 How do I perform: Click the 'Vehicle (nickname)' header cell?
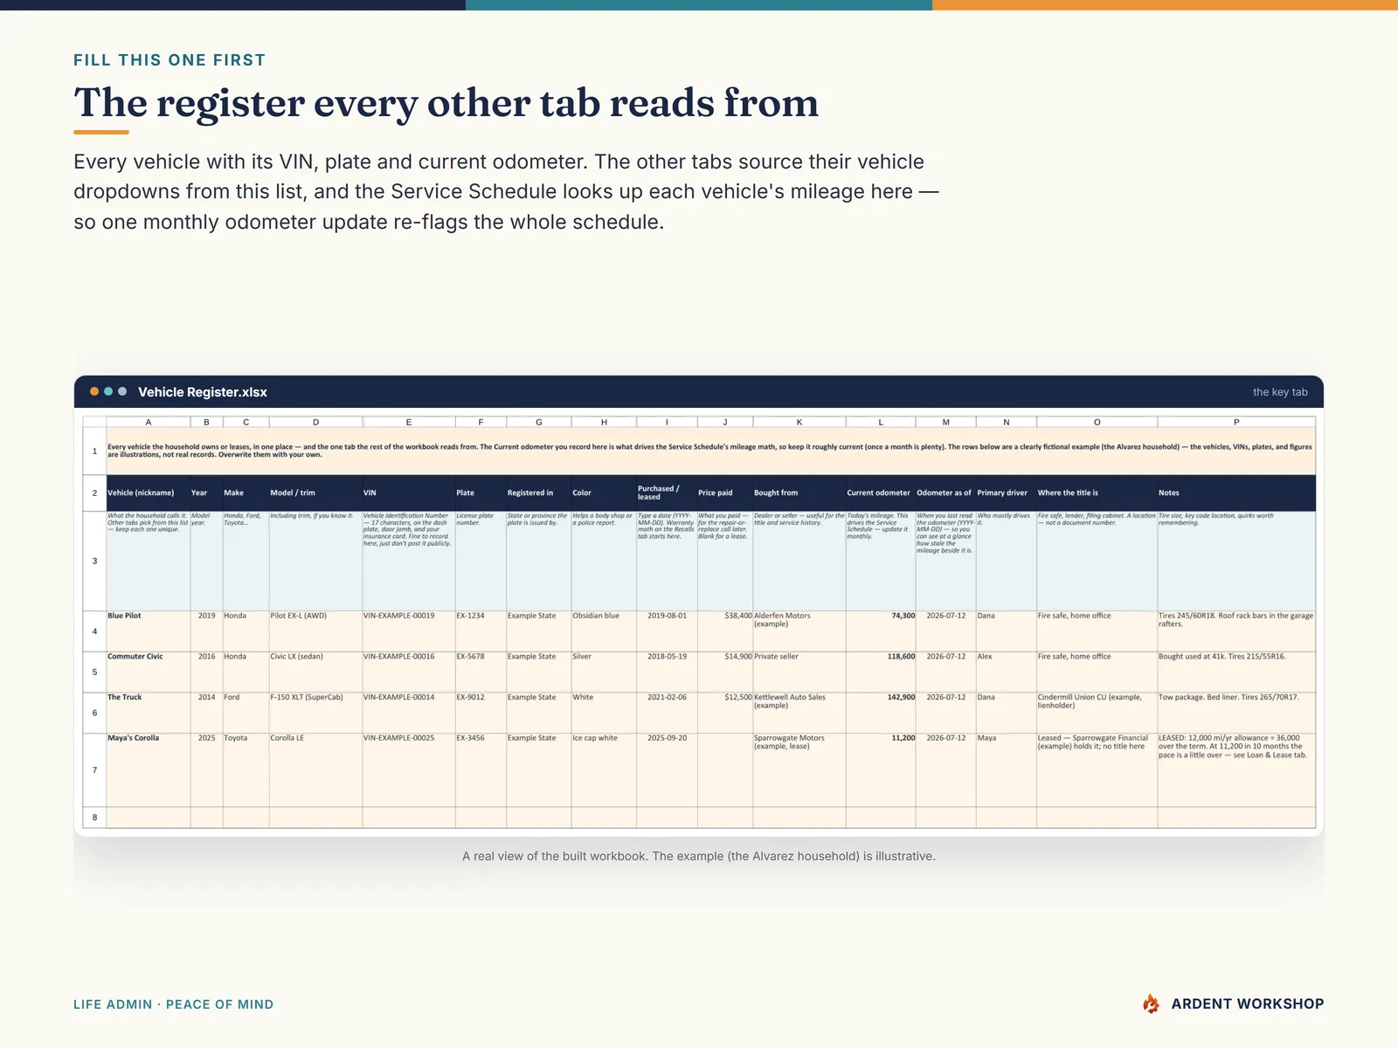click(149, 493)
